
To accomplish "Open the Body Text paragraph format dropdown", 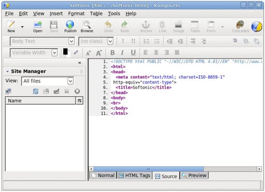I will (71, 41).
